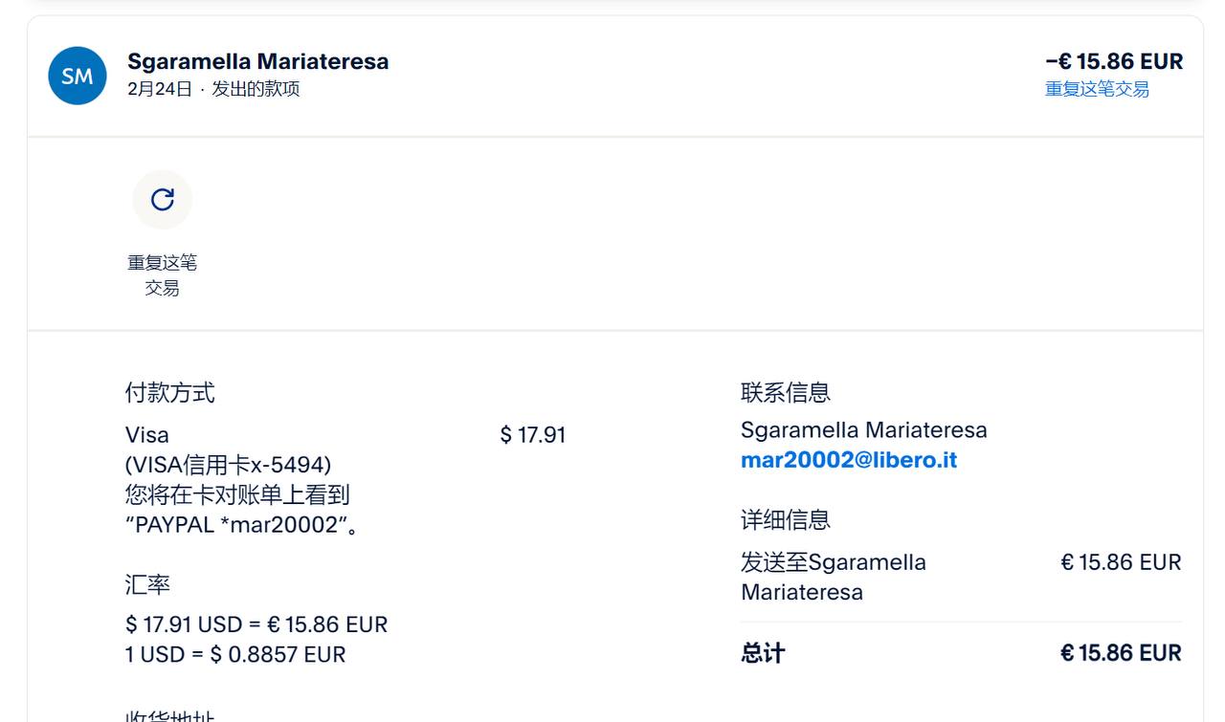Click the PAYPAL *mar20002 statement text
Viewport: 1225px width, 722px height.
pyautogui.click(x=239, y=525)
